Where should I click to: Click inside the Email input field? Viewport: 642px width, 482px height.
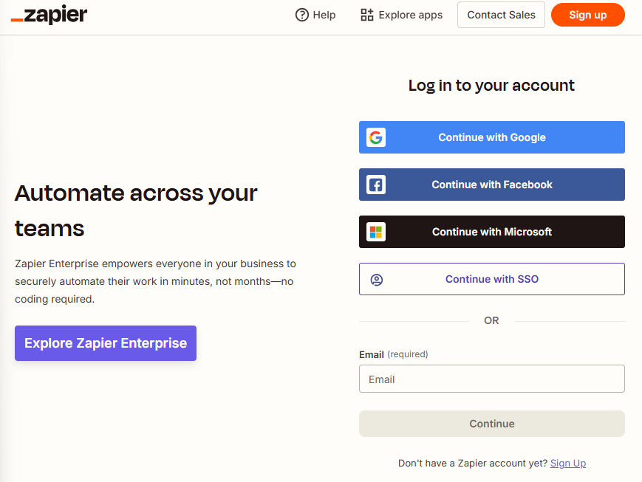click(491, 379)
